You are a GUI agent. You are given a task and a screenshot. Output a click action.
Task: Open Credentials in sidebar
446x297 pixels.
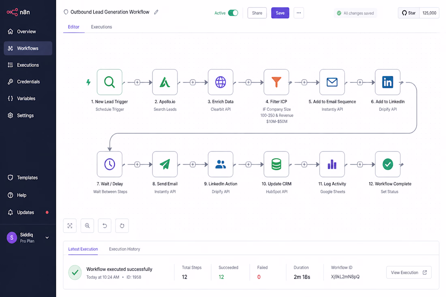[x=28, y=81]
